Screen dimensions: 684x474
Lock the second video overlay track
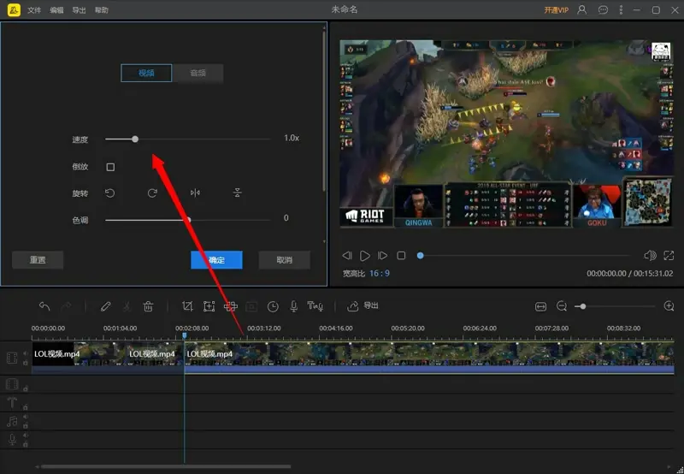26,388
